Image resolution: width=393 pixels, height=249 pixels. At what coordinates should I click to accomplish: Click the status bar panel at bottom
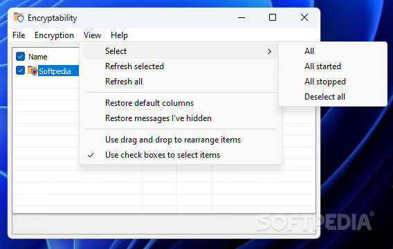pyautogui.click(x=164, y=225)
